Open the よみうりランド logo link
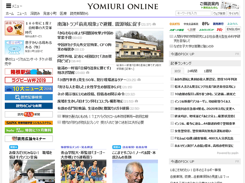The height and width of the screenshot is (183, 245). [206, 30]
